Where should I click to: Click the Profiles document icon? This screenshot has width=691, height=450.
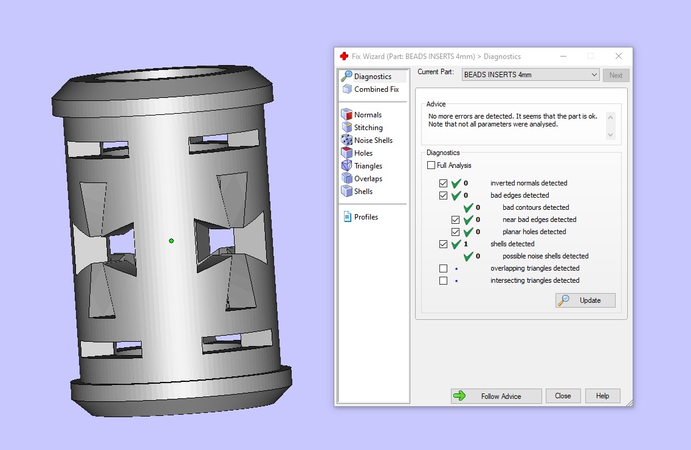347,217
